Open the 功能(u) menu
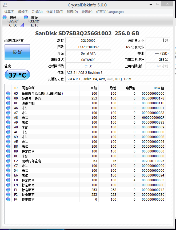176x230 pixels. (x=37, y=12)
